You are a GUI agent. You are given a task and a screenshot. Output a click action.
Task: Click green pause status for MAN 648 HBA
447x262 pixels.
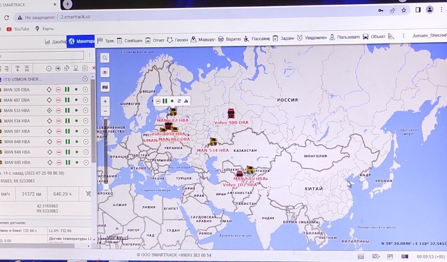click(67, 142)
